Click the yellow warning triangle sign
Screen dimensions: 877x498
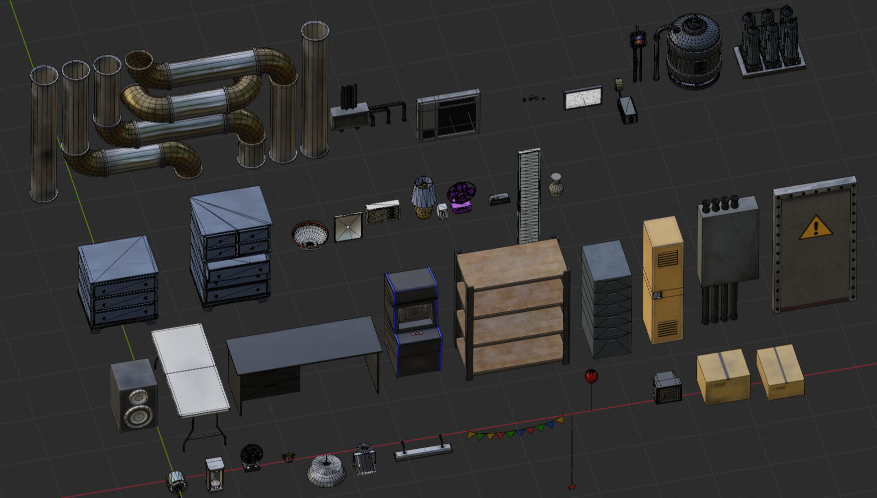815,227
